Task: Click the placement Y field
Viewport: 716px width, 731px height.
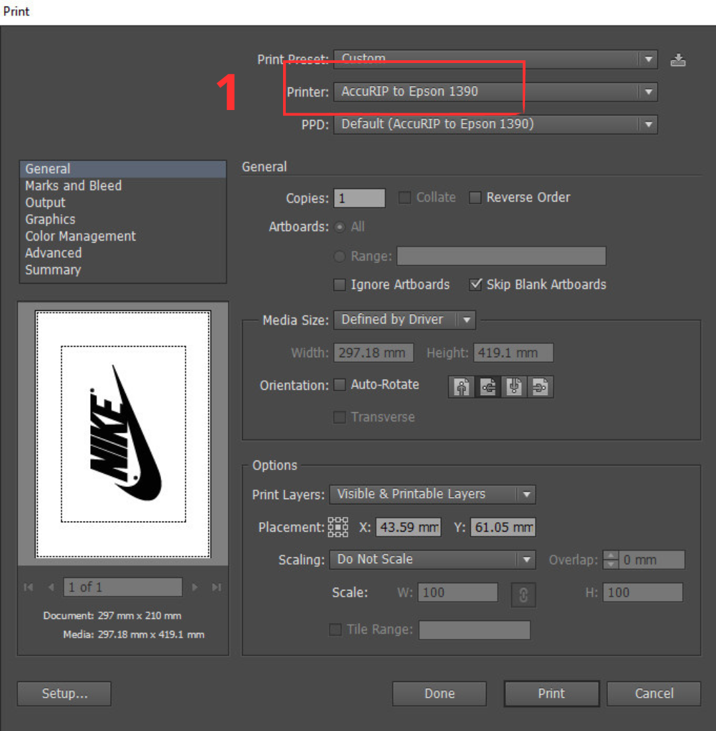Action: pyautogui.click(x=503, y=528)
